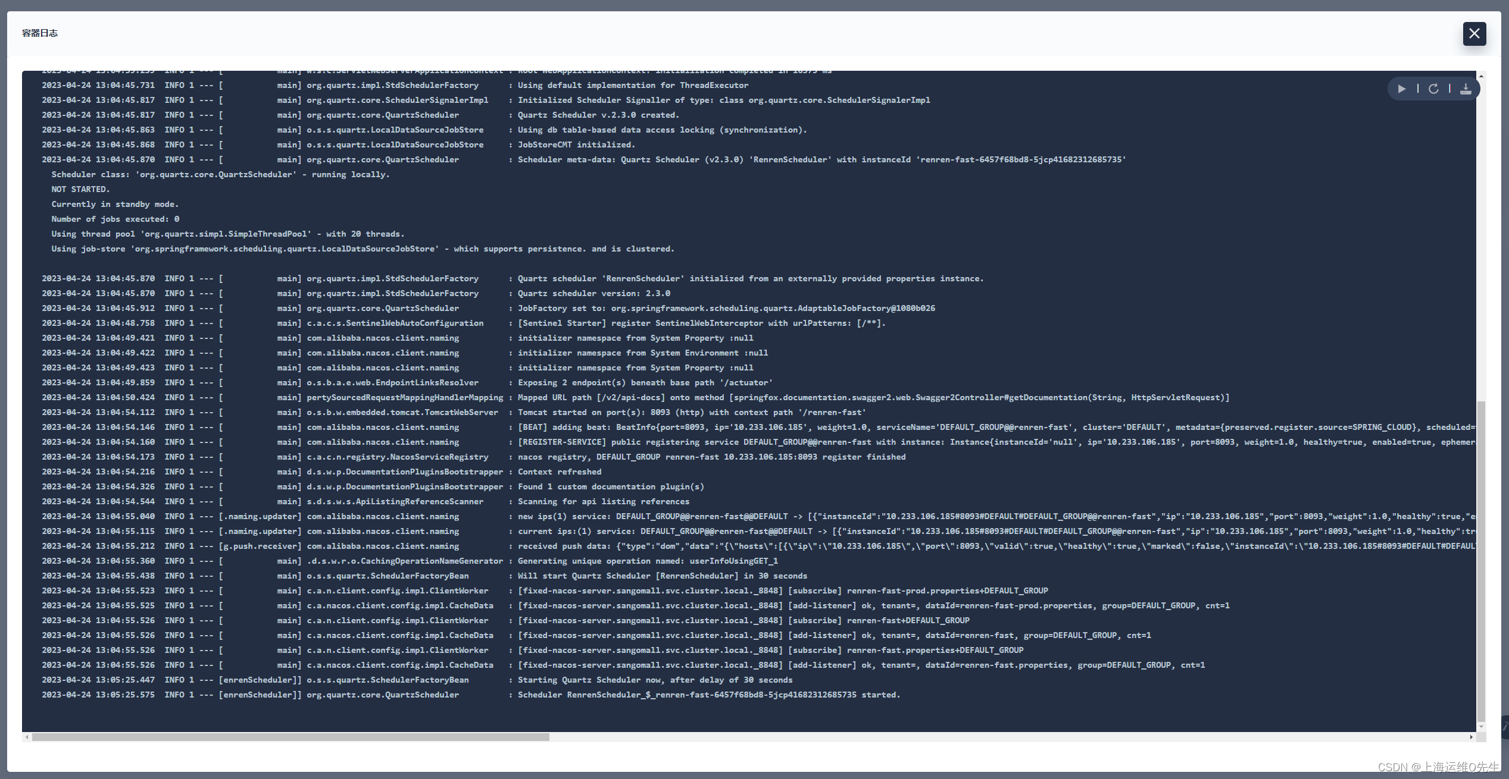The height and width of the screenshot is (779, 1509).
Task: Click 'Using thread pool org.quartz.simpl.SimpleThreadPool' line
Action: tap(228, 234)
